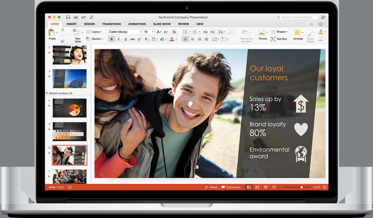
Task: Undo the last action
Action: click(x=84, y=17)
